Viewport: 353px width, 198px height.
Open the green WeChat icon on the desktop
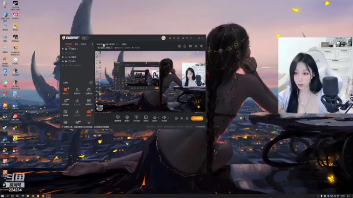(x=5, y=84)
